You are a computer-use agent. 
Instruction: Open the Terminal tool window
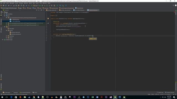tap(15, 92)
